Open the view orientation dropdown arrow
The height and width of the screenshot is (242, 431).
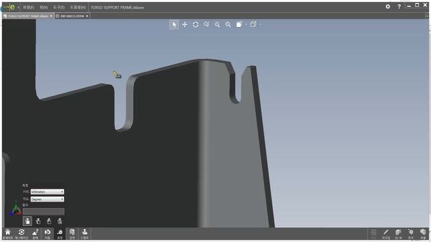tap(246, 24)
